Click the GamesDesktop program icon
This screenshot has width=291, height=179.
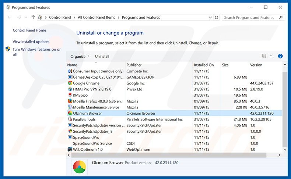(x=70, y=77)
